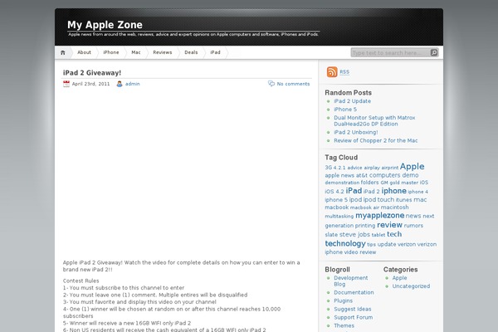Select the technology tag

tap(345, 243)
